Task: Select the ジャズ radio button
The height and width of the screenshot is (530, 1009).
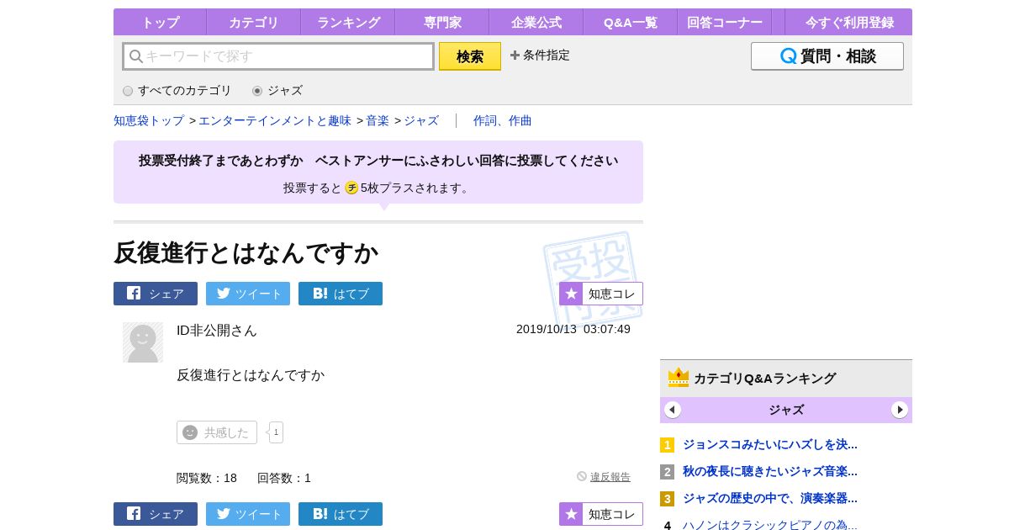Action: (x=257, y=91)
